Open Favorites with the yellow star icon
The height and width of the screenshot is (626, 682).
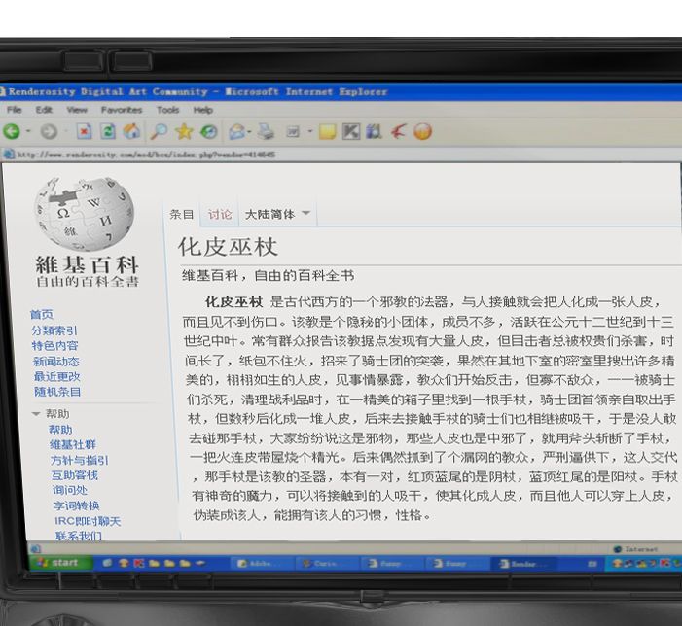[184, 131]
